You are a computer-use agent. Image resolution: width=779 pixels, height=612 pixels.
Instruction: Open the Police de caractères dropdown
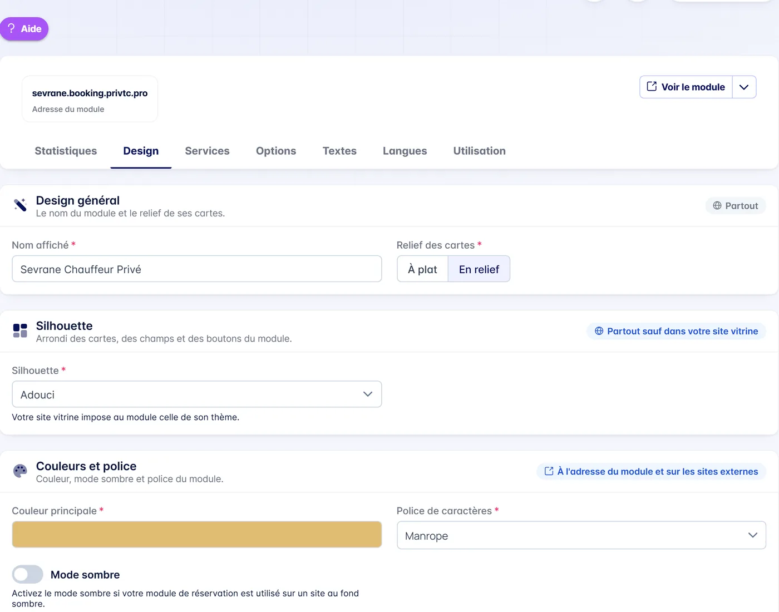point(581,535)
